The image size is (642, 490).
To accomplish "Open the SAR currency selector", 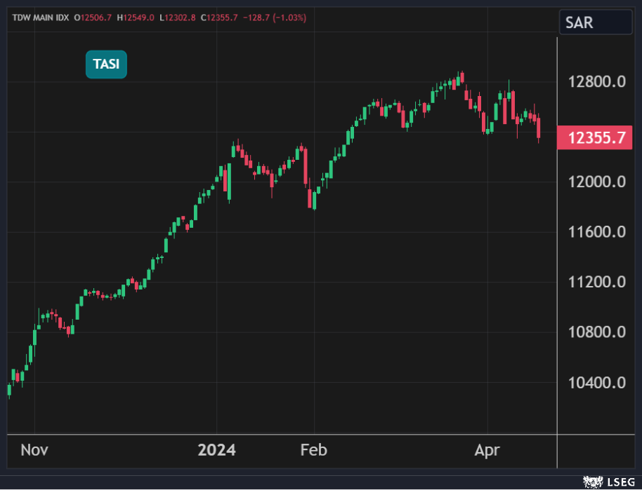I will coord(595,22).
